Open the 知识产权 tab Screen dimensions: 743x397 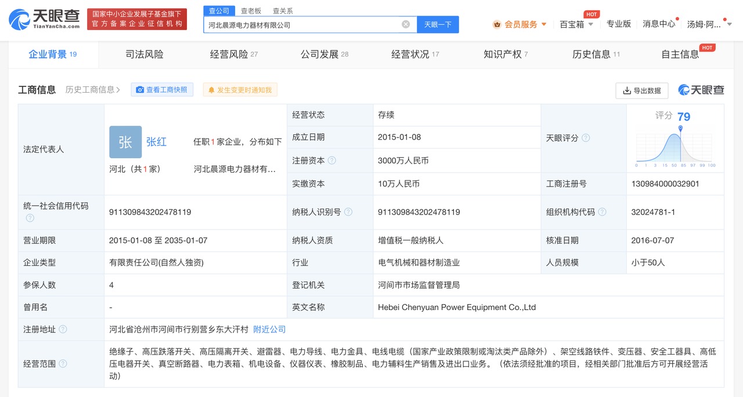point(506,54)
